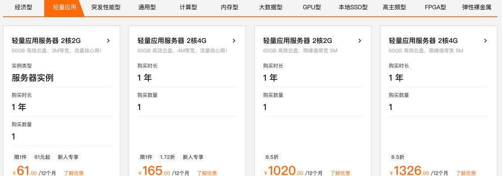
Task: Switch to the 高主频型 tab
Action: (x=394, y=7)
